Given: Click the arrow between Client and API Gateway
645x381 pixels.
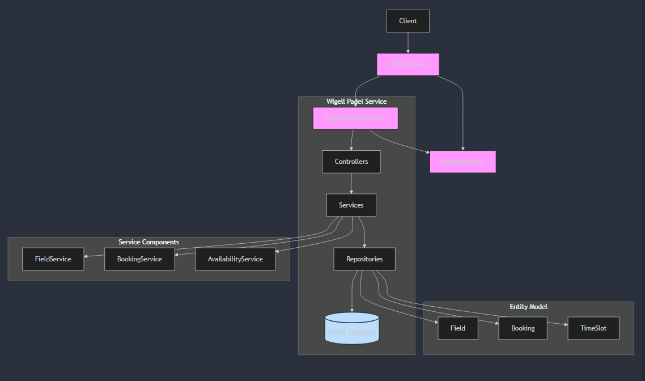Looking at the screenshot, I should (x=408, y=43).
